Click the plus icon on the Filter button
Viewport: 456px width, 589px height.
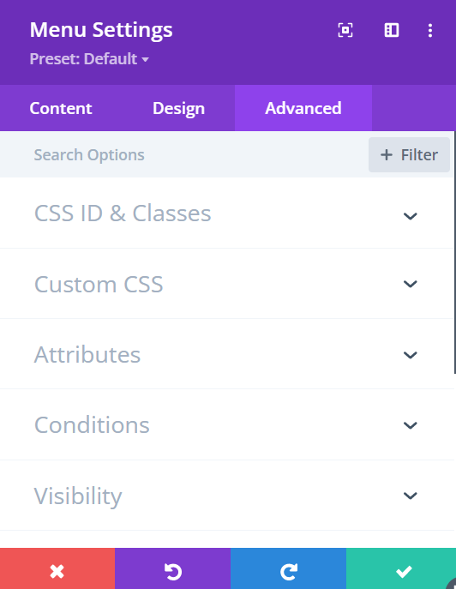(x=386, y=155)
